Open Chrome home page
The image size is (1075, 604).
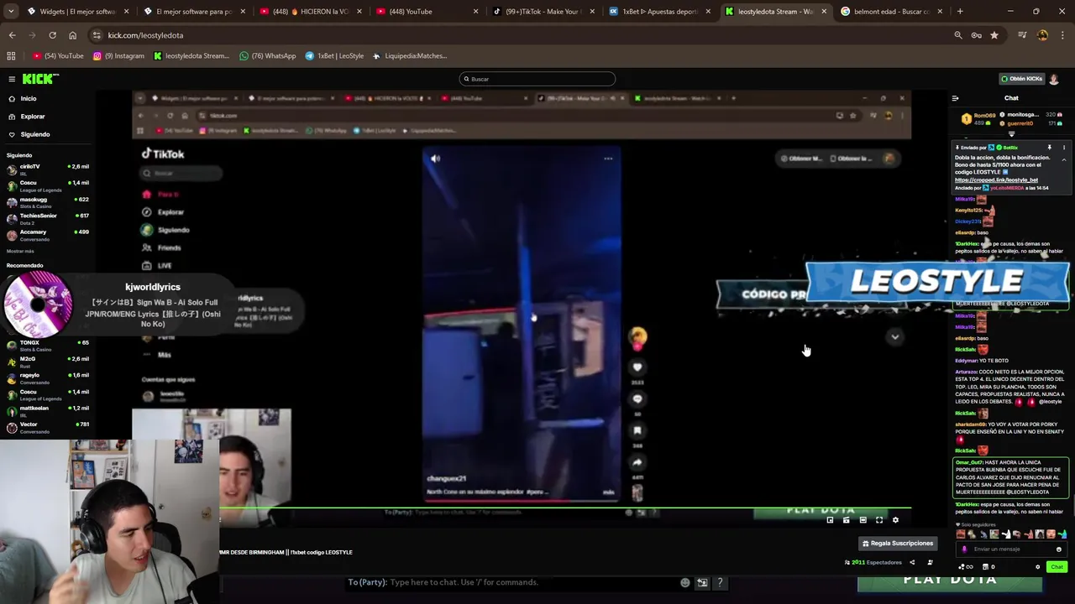[72, 35]
